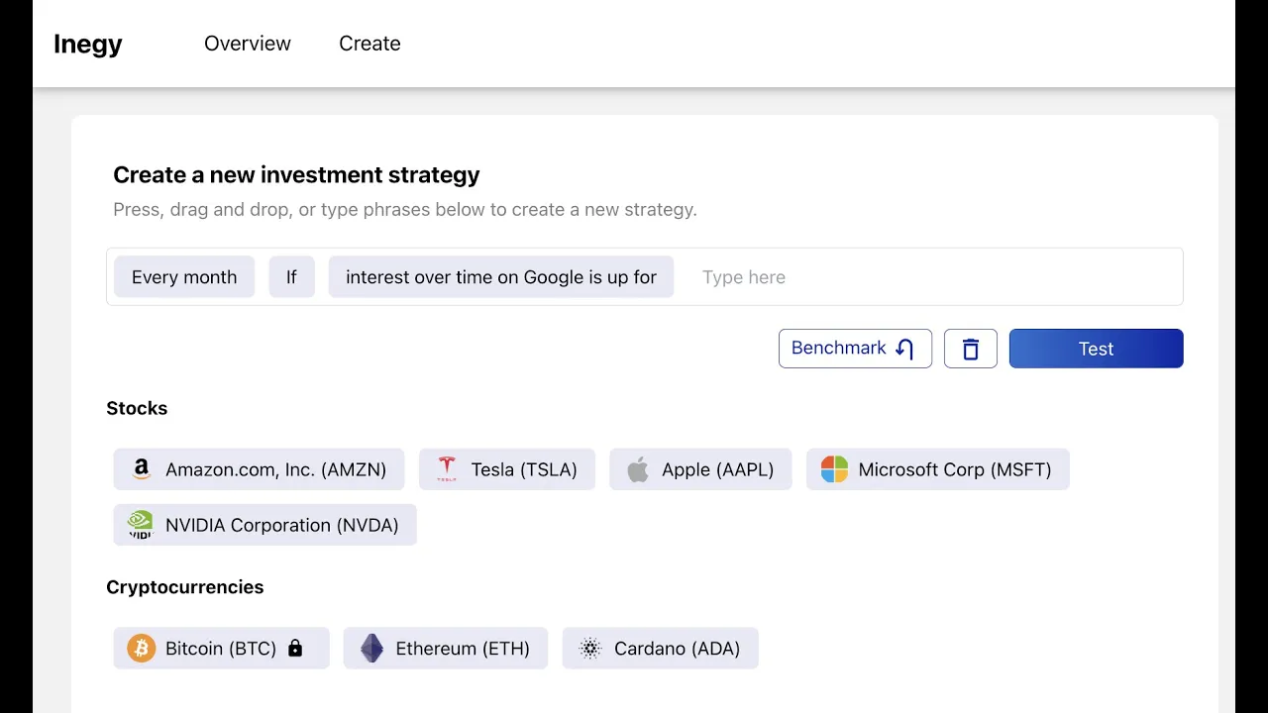Click the trash delete strategy icon

pyautogui.click(x=971, y=349)
